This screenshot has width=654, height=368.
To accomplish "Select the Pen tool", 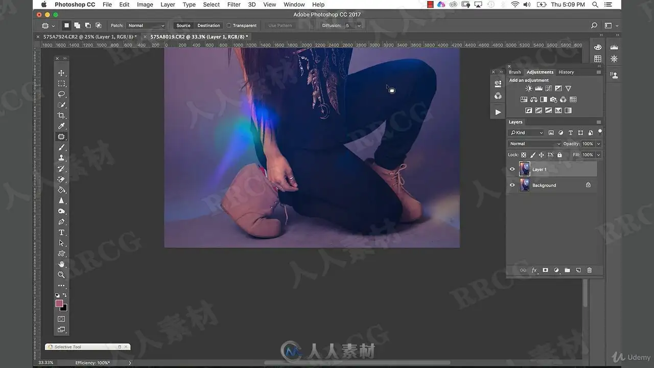I will [x=61, y=222].
